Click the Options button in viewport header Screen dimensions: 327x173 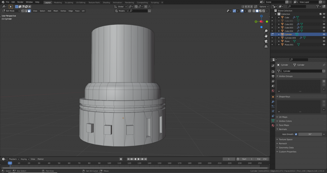pos(263,6)
